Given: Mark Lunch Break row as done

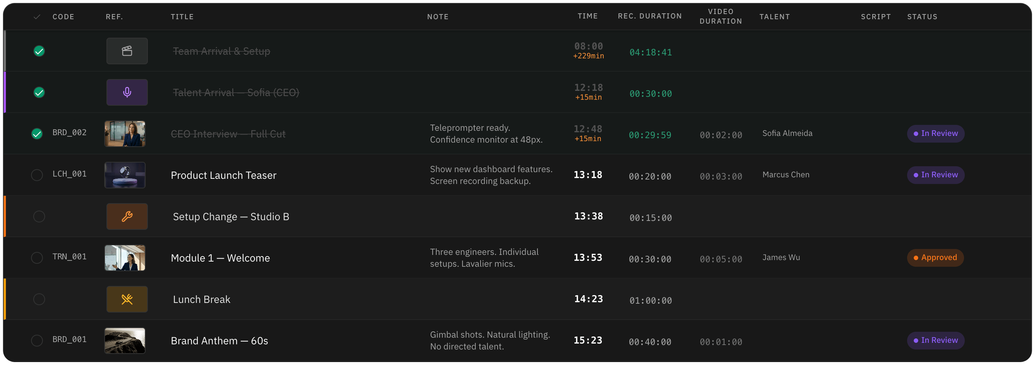Looking at the screenshot, I should (x=39, y=299).
